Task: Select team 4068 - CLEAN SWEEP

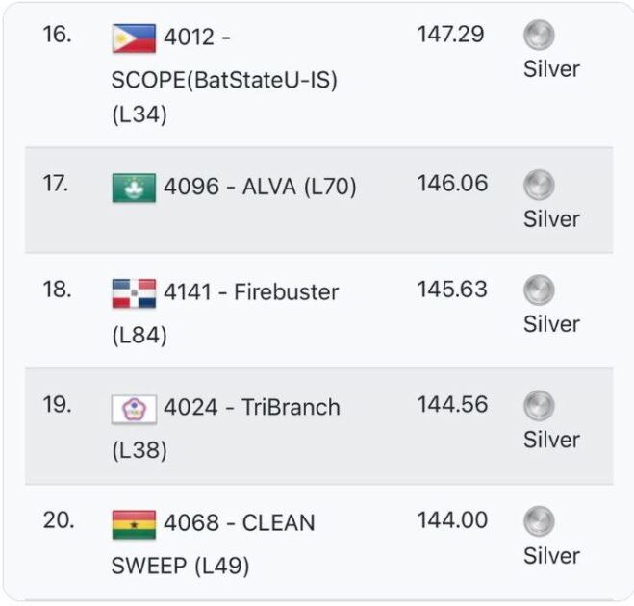Action: point(239,524)
